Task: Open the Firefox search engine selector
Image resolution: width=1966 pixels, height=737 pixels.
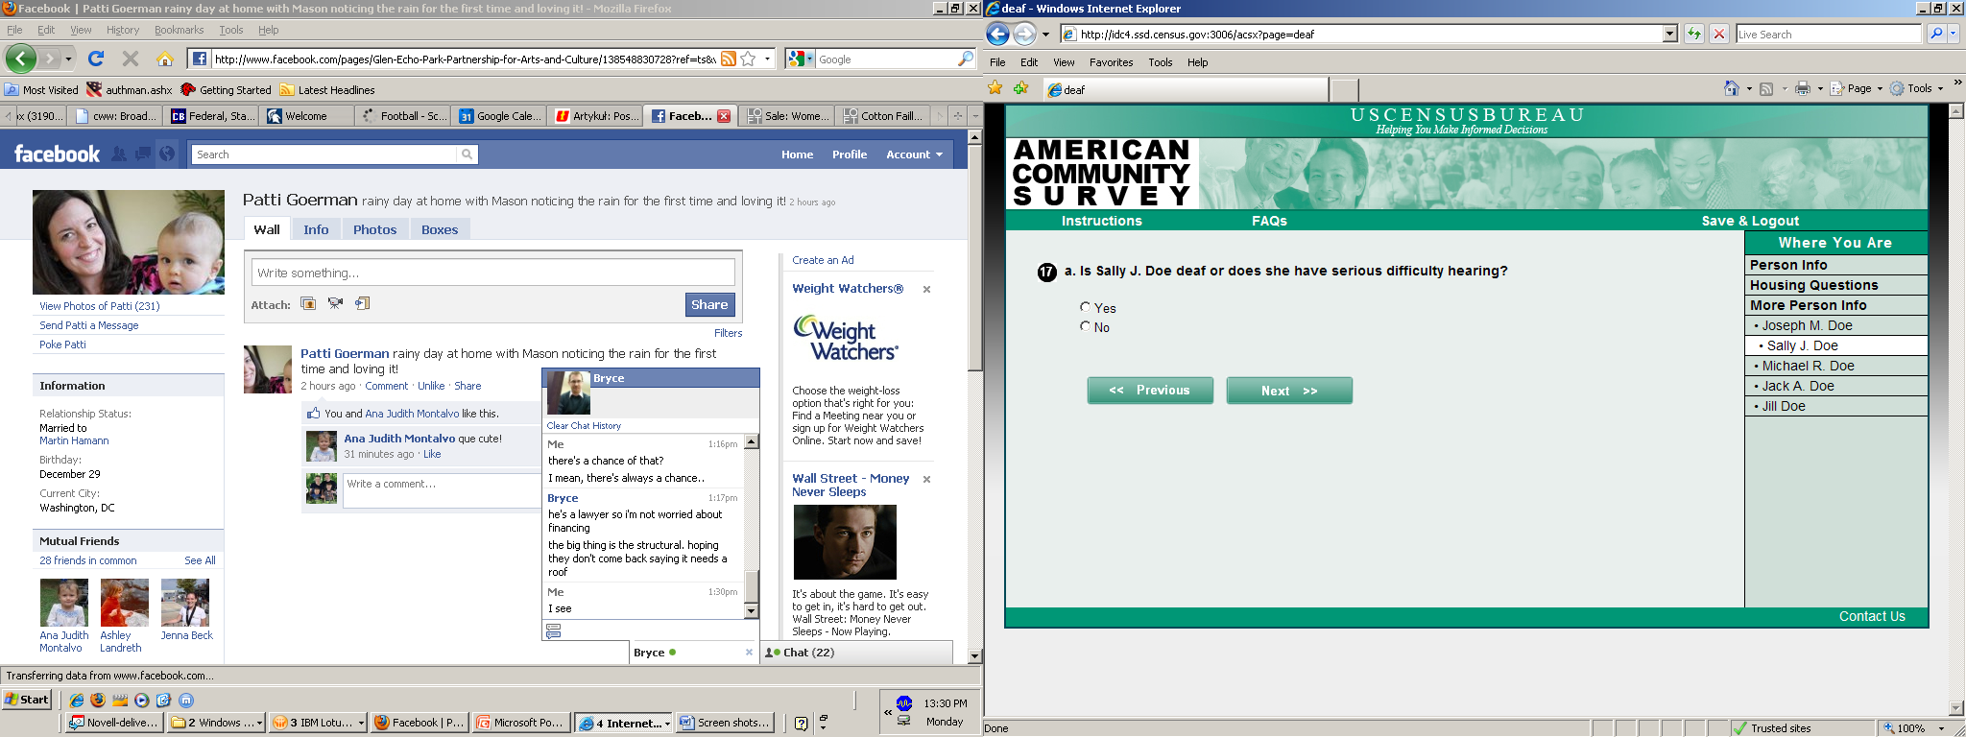Action: tap(800, 59)
